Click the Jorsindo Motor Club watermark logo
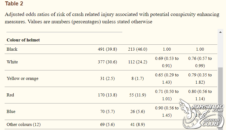Viewport: 226px width, 130px height. pyautogui.click(x=202, y=114)
